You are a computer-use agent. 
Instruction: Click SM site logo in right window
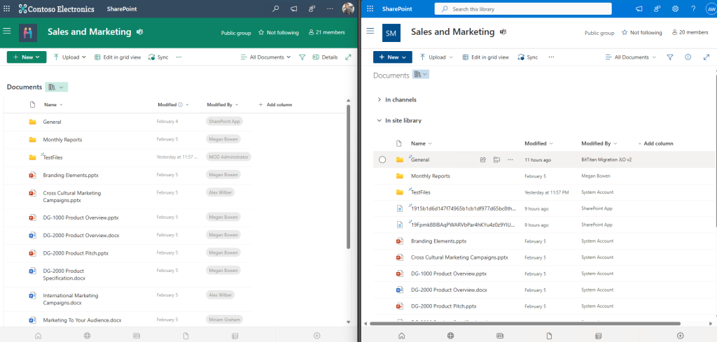391,33
